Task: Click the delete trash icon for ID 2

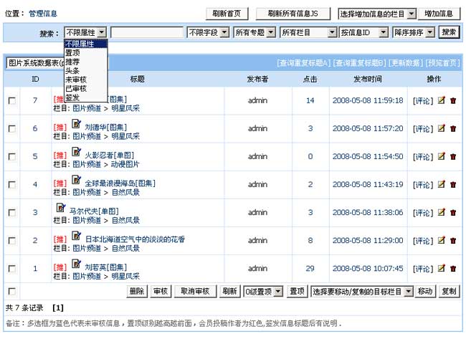Action: click(452, 240)
